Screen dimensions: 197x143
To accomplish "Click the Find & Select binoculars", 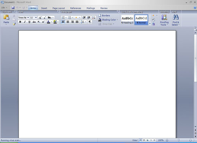I will coord(176,17).
